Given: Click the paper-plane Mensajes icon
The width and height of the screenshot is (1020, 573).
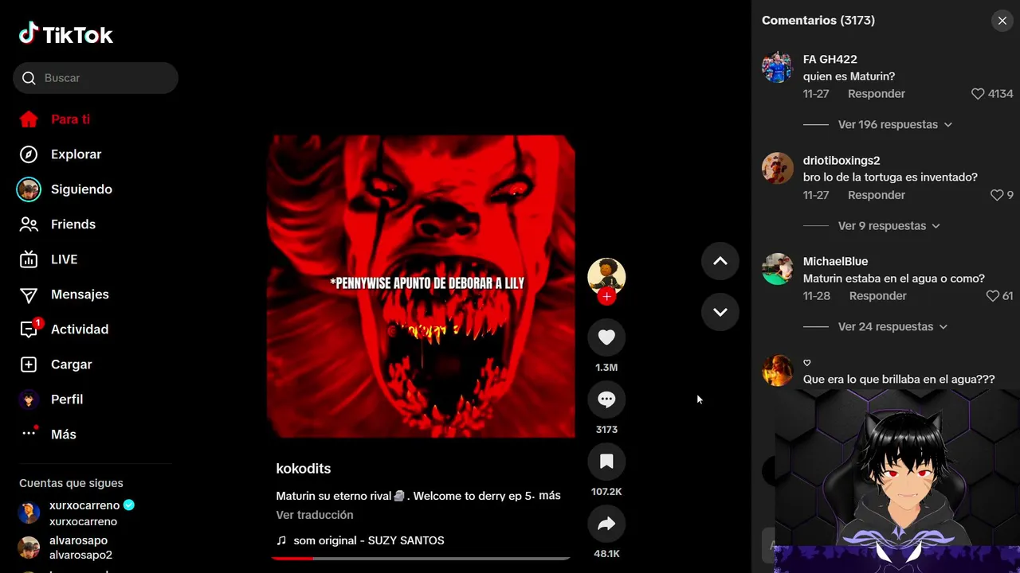Looking at the screenshot, I should click(x=29, y=295).
